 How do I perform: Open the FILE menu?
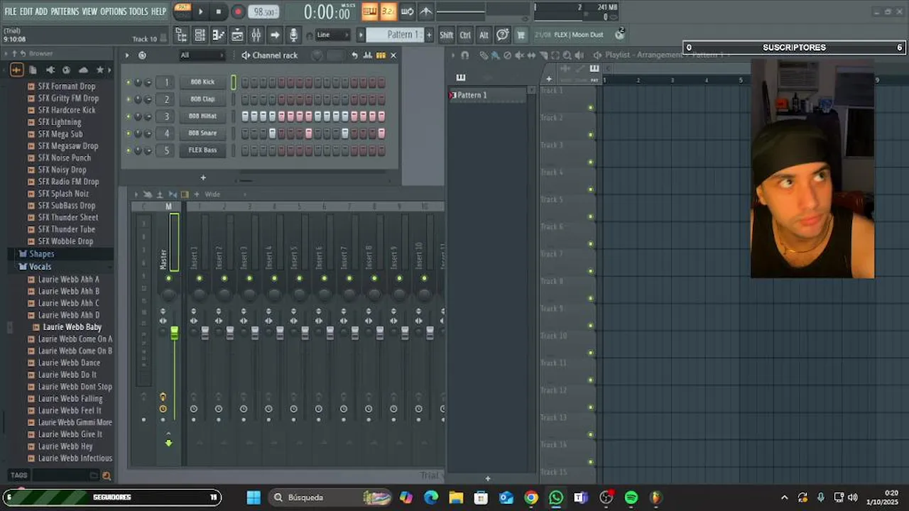coord(10,11)
